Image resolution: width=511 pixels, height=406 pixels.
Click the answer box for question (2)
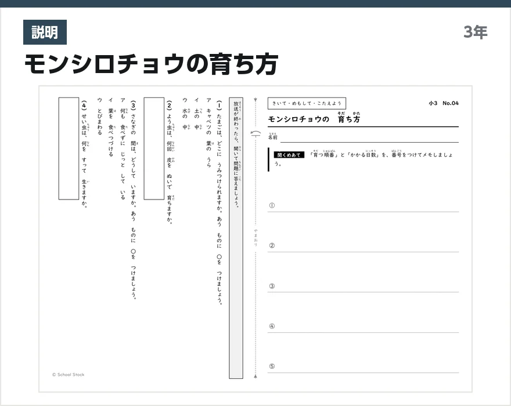pos(154,148)
